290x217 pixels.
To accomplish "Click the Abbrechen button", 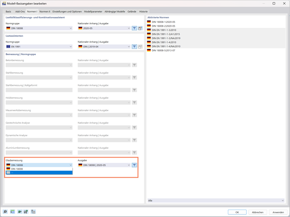I will point(258,212).
